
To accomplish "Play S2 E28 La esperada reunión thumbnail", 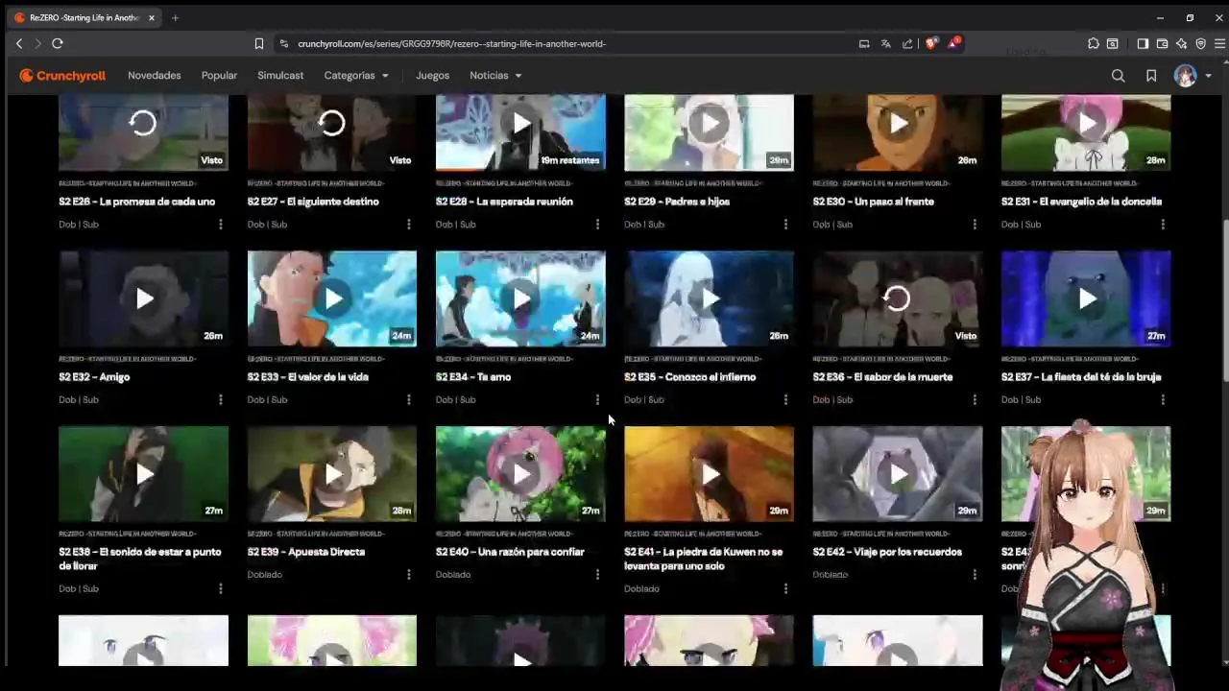I will point(520,132).
